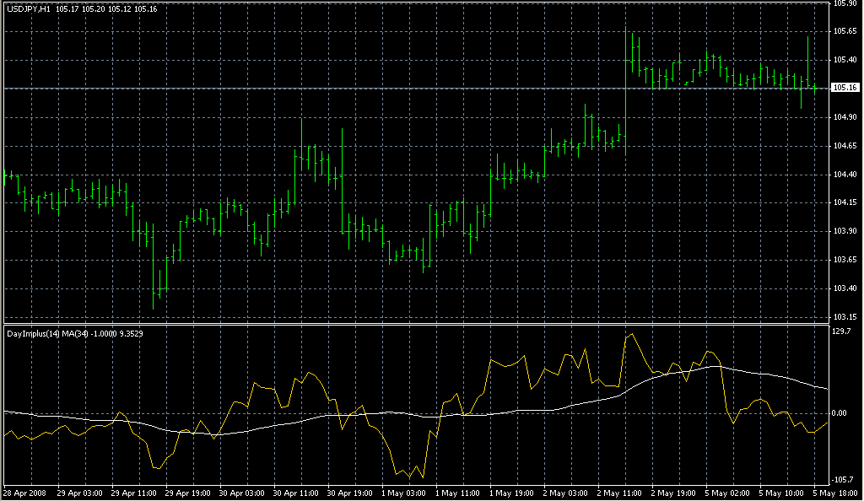Screen dimensions: 864x501
Task: Click the 104.40 label on the price axis
Action: click(x=845, y=175)
